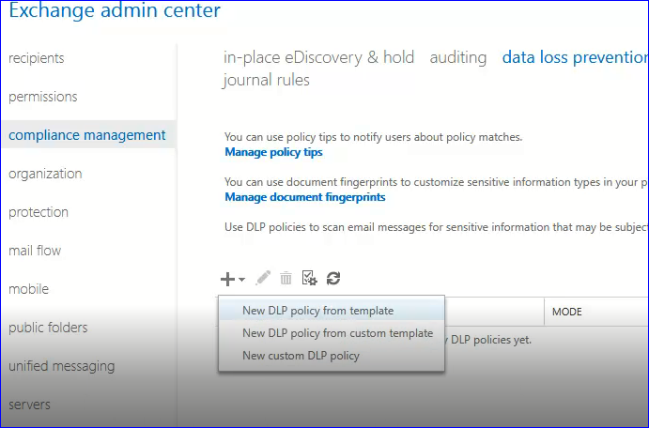Open the policy settings checklist gear icon
The height and width of the screenshot is (428, 649).
pos(309,278)
